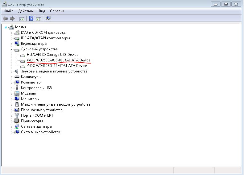
Task: Click the Переносные устройства icon
Action: point(17,110)
